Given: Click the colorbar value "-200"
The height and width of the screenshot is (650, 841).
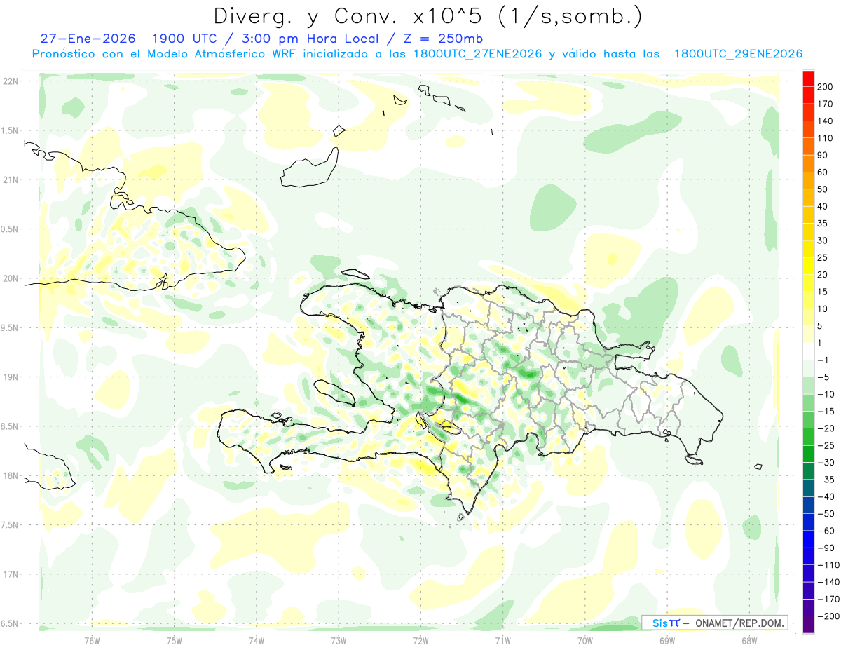Looking at the screenshot, I should pyautogui.click(x=828, y=616).
